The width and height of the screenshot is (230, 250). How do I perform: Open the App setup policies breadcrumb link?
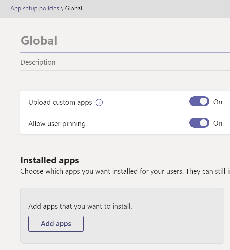pos(35,8)
